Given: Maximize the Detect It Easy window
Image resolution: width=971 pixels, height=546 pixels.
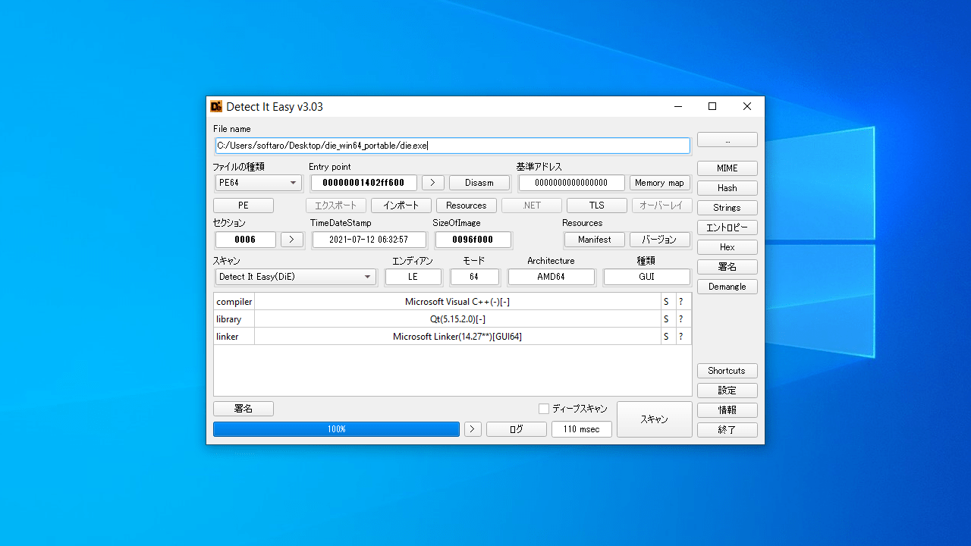Looking at the screenshot, I should click(712, 107).
